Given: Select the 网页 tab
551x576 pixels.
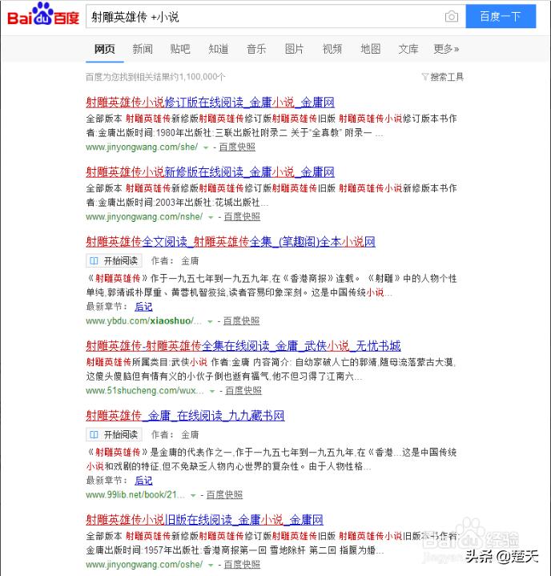Looking at the screenshot, I should (105, 49).
